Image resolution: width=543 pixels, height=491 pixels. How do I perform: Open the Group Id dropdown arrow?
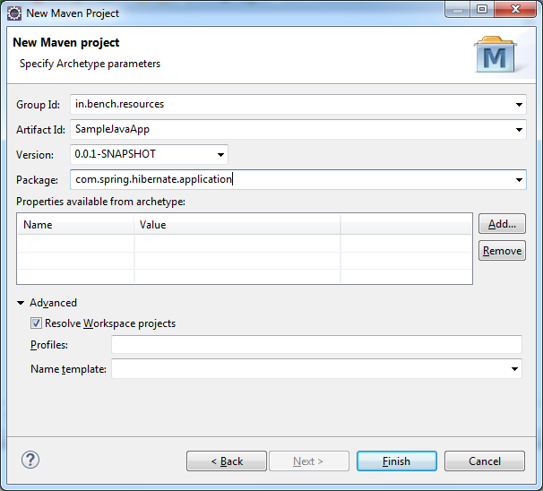coord(519,104)
